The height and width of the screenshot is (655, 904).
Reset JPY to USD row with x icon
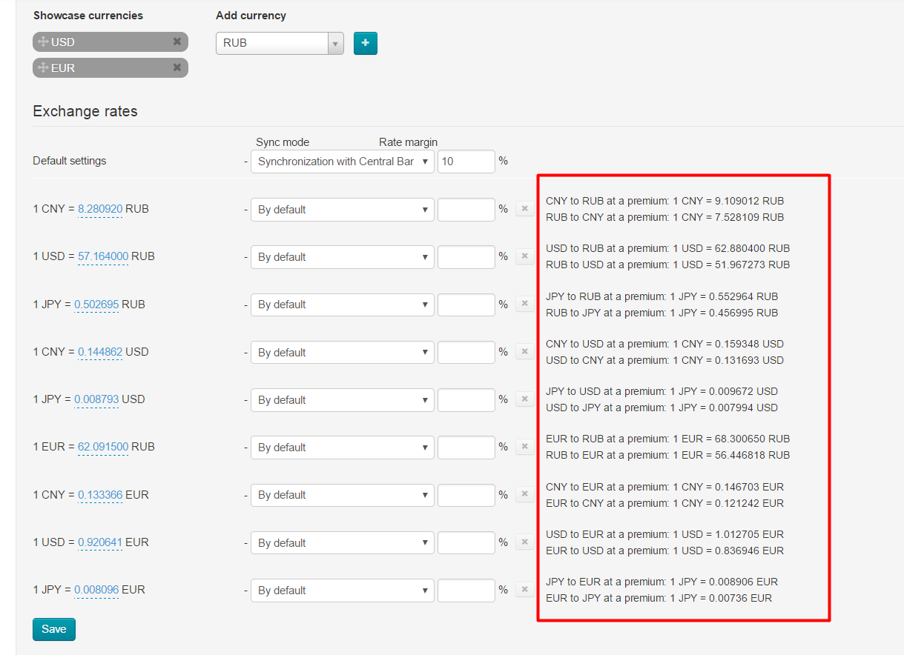coord(524,399)
